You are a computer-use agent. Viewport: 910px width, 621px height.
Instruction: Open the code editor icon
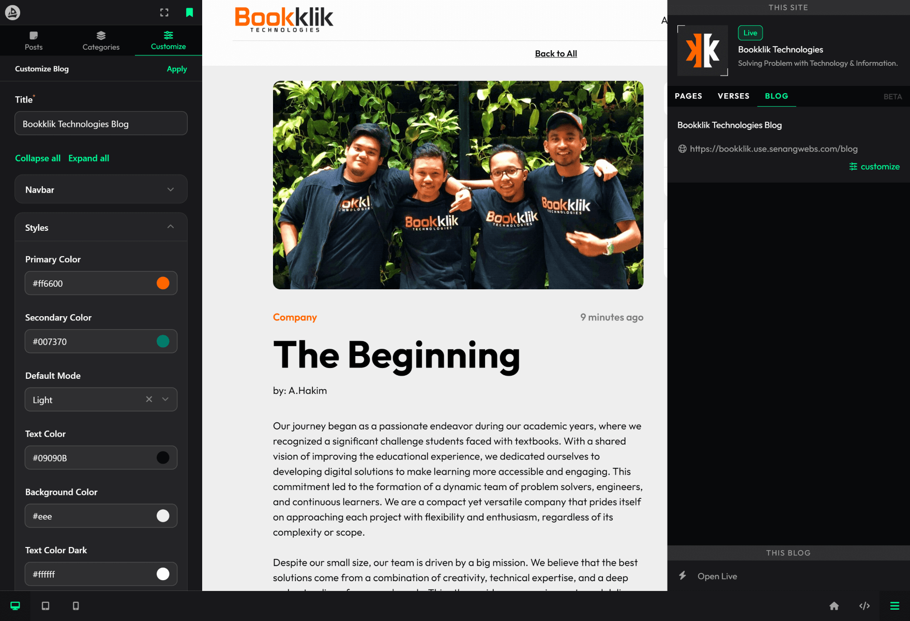point(865,606)
